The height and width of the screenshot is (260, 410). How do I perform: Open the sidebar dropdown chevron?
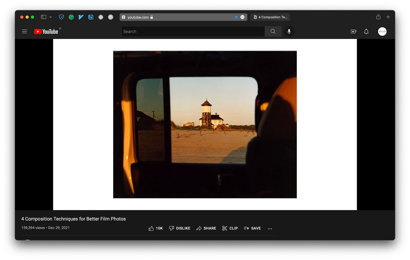pos(51,17)
